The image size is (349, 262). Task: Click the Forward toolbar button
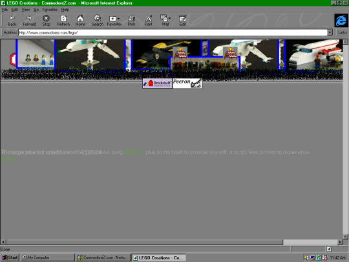pos(29,21)
